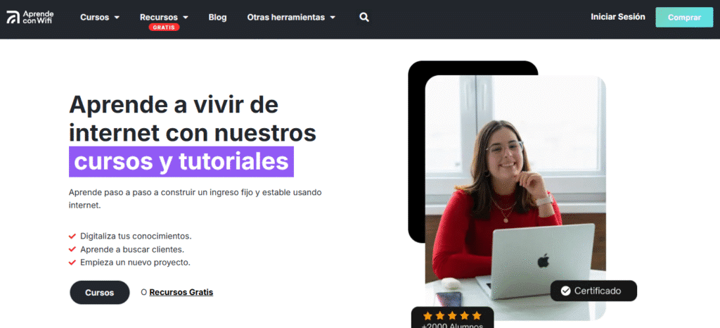
Task: Click red checkmark beside Digitaliza tus conocimientos
Action: [72, 236]
